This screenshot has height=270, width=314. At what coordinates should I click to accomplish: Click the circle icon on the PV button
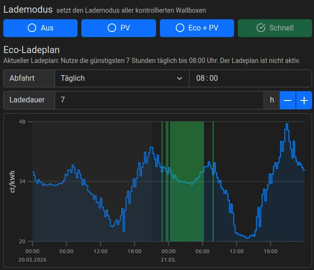(x=112, y=28)
